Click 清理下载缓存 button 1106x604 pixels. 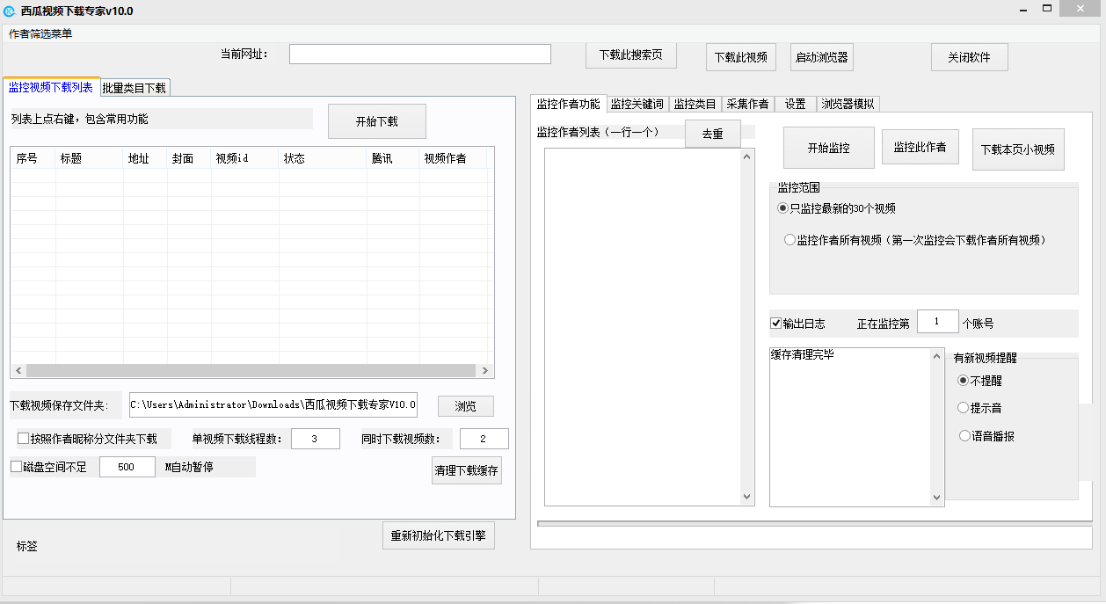point(467,470)
